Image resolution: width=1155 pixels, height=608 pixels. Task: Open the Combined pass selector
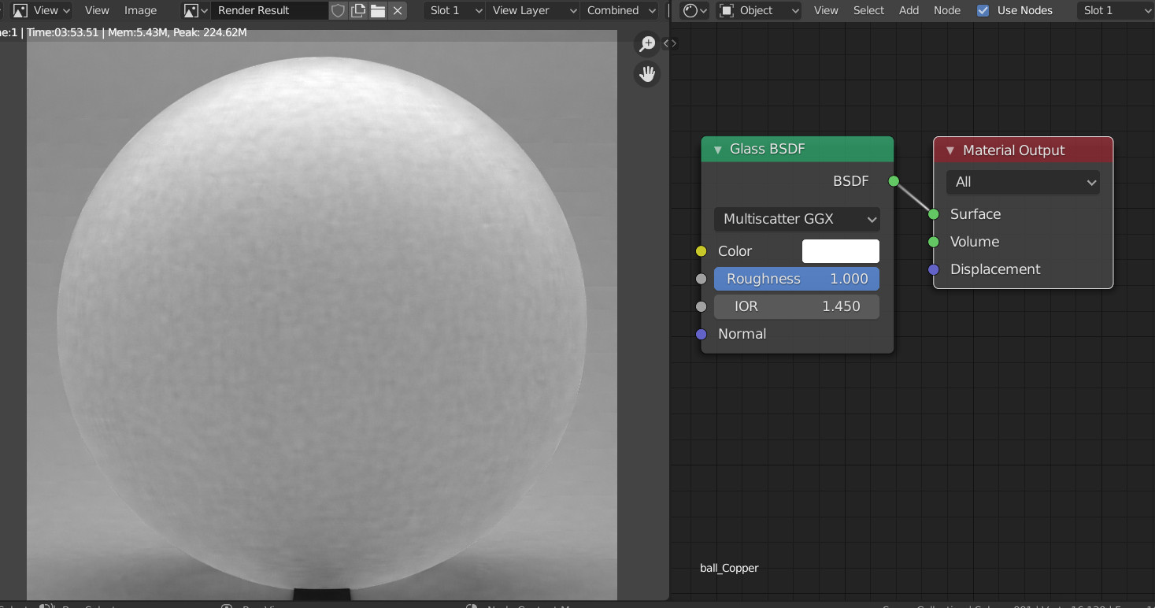pyautogui.click(x=620, y=10)
